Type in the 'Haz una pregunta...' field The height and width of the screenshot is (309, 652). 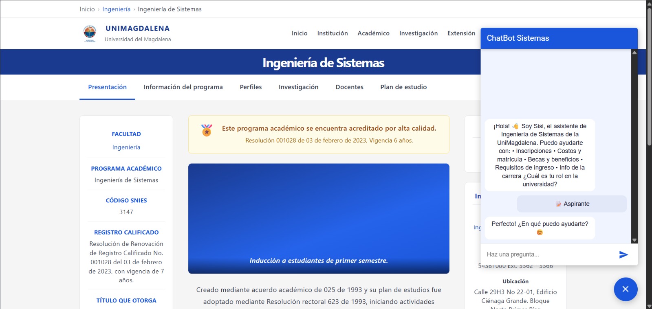[x=549, y=254]
